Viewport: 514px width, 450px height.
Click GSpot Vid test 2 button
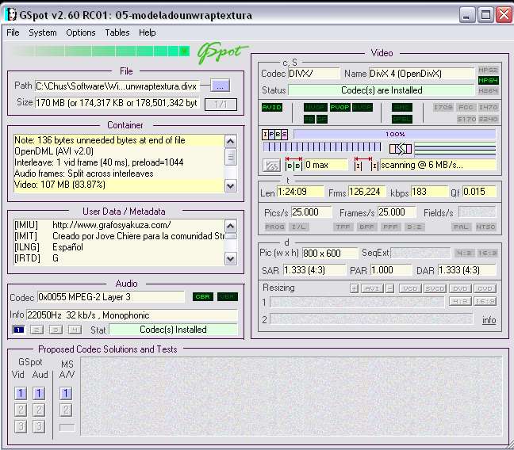(x=21, y=410)
